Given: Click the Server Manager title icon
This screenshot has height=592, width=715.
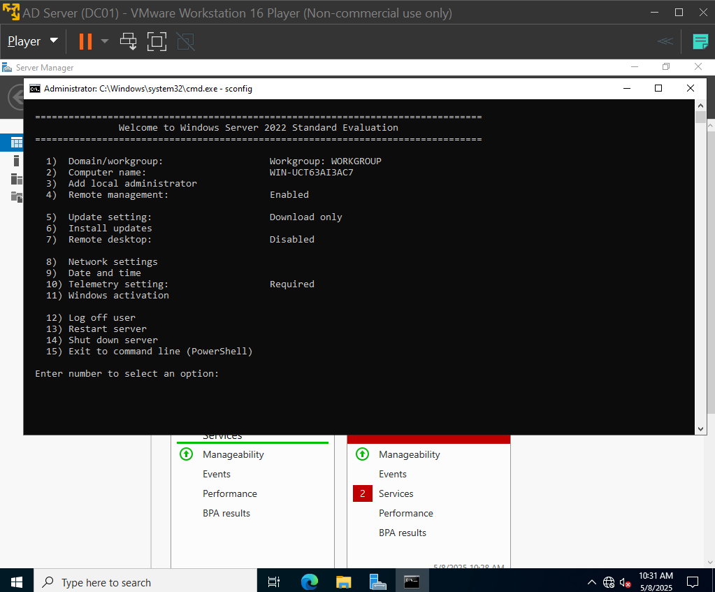Looking at the screenshot, I should click(x=7, y=68).
